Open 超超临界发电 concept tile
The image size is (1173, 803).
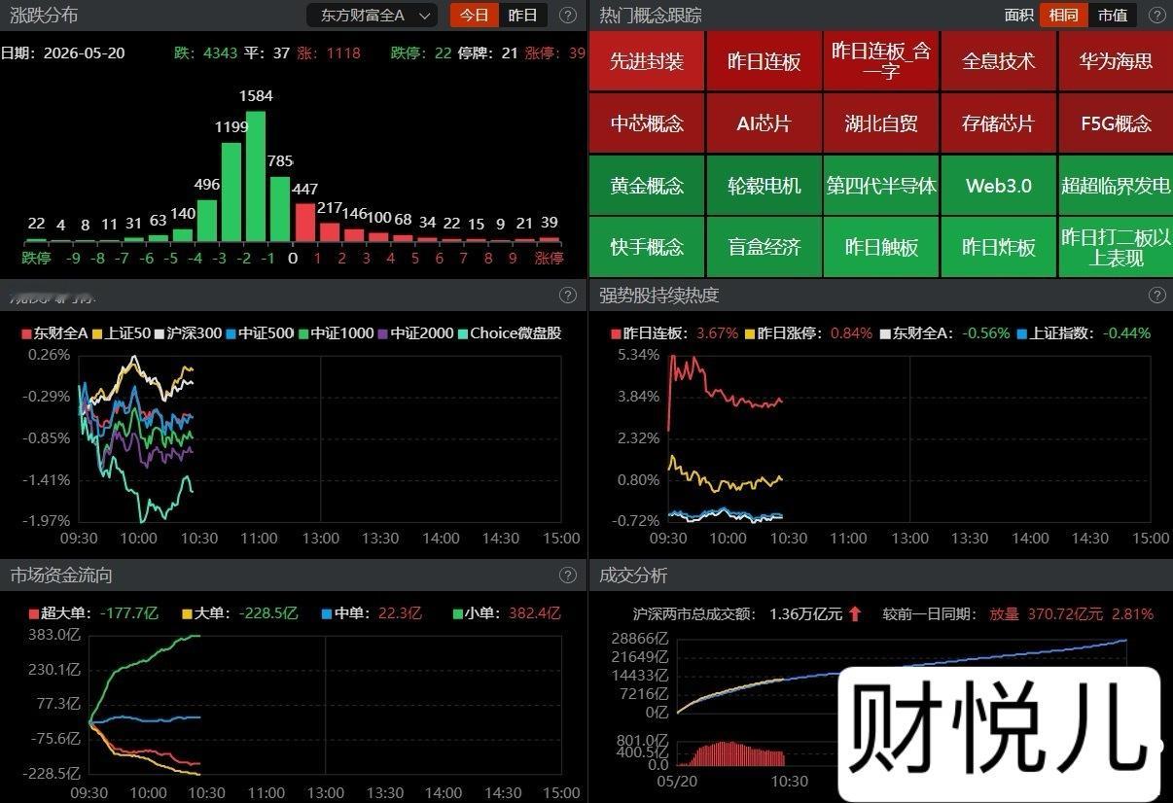point(1116,185)
